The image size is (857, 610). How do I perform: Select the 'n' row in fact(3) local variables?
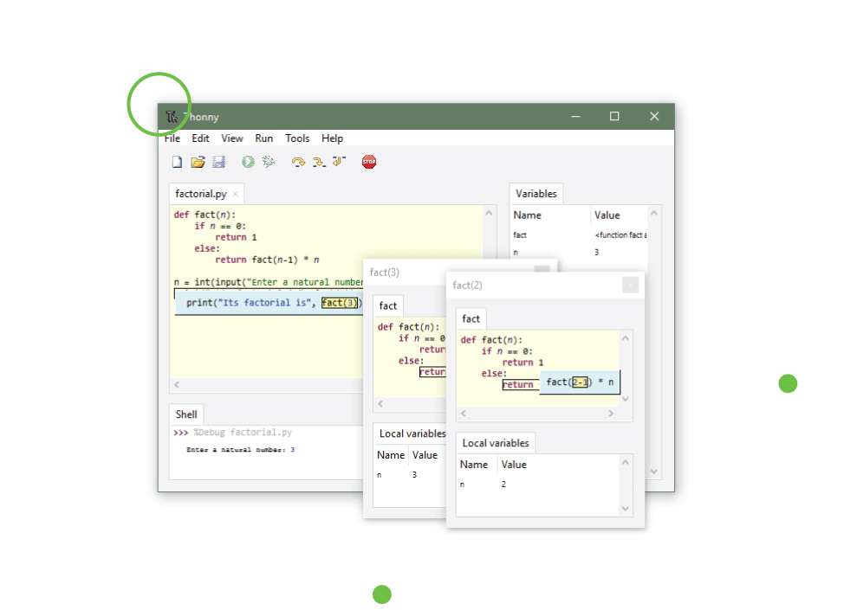pos(410,475)
